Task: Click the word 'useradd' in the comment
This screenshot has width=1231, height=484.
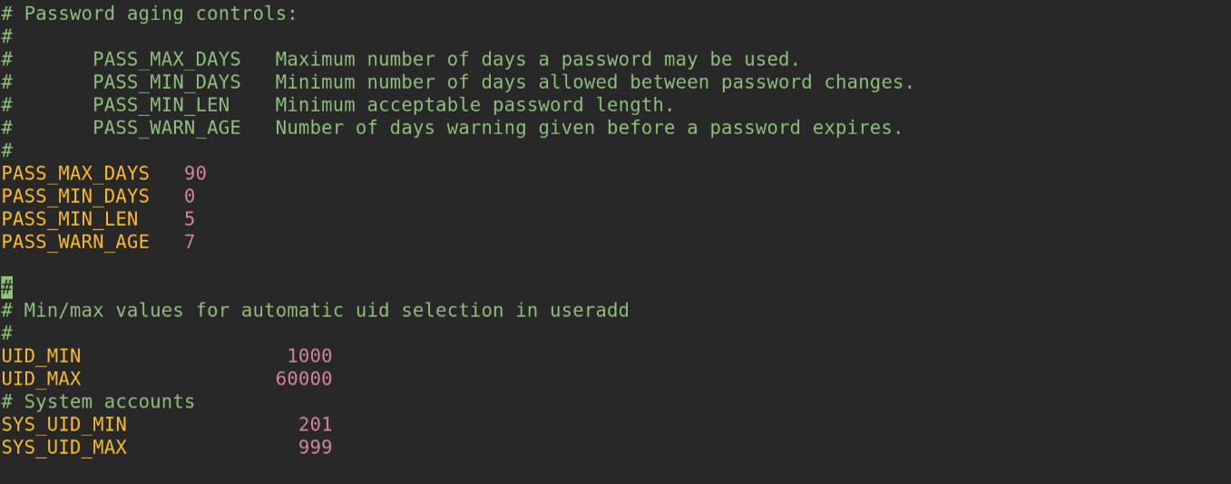Action: pyautogui.click(x=590, y=310)
